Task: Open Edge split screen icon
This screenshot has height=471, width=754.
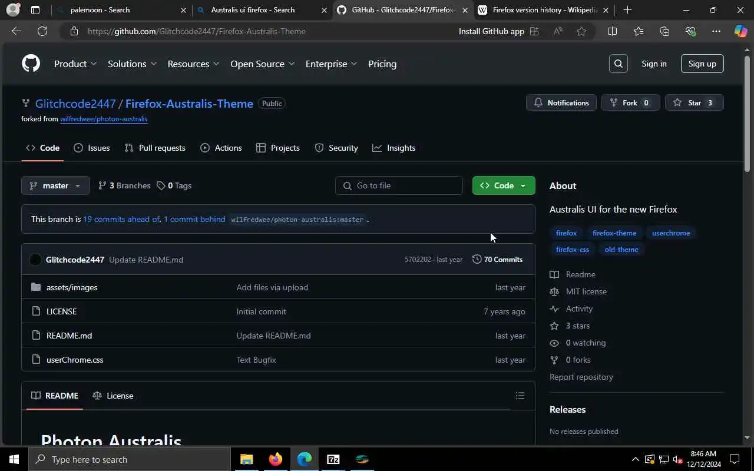Action: (612, 31)
